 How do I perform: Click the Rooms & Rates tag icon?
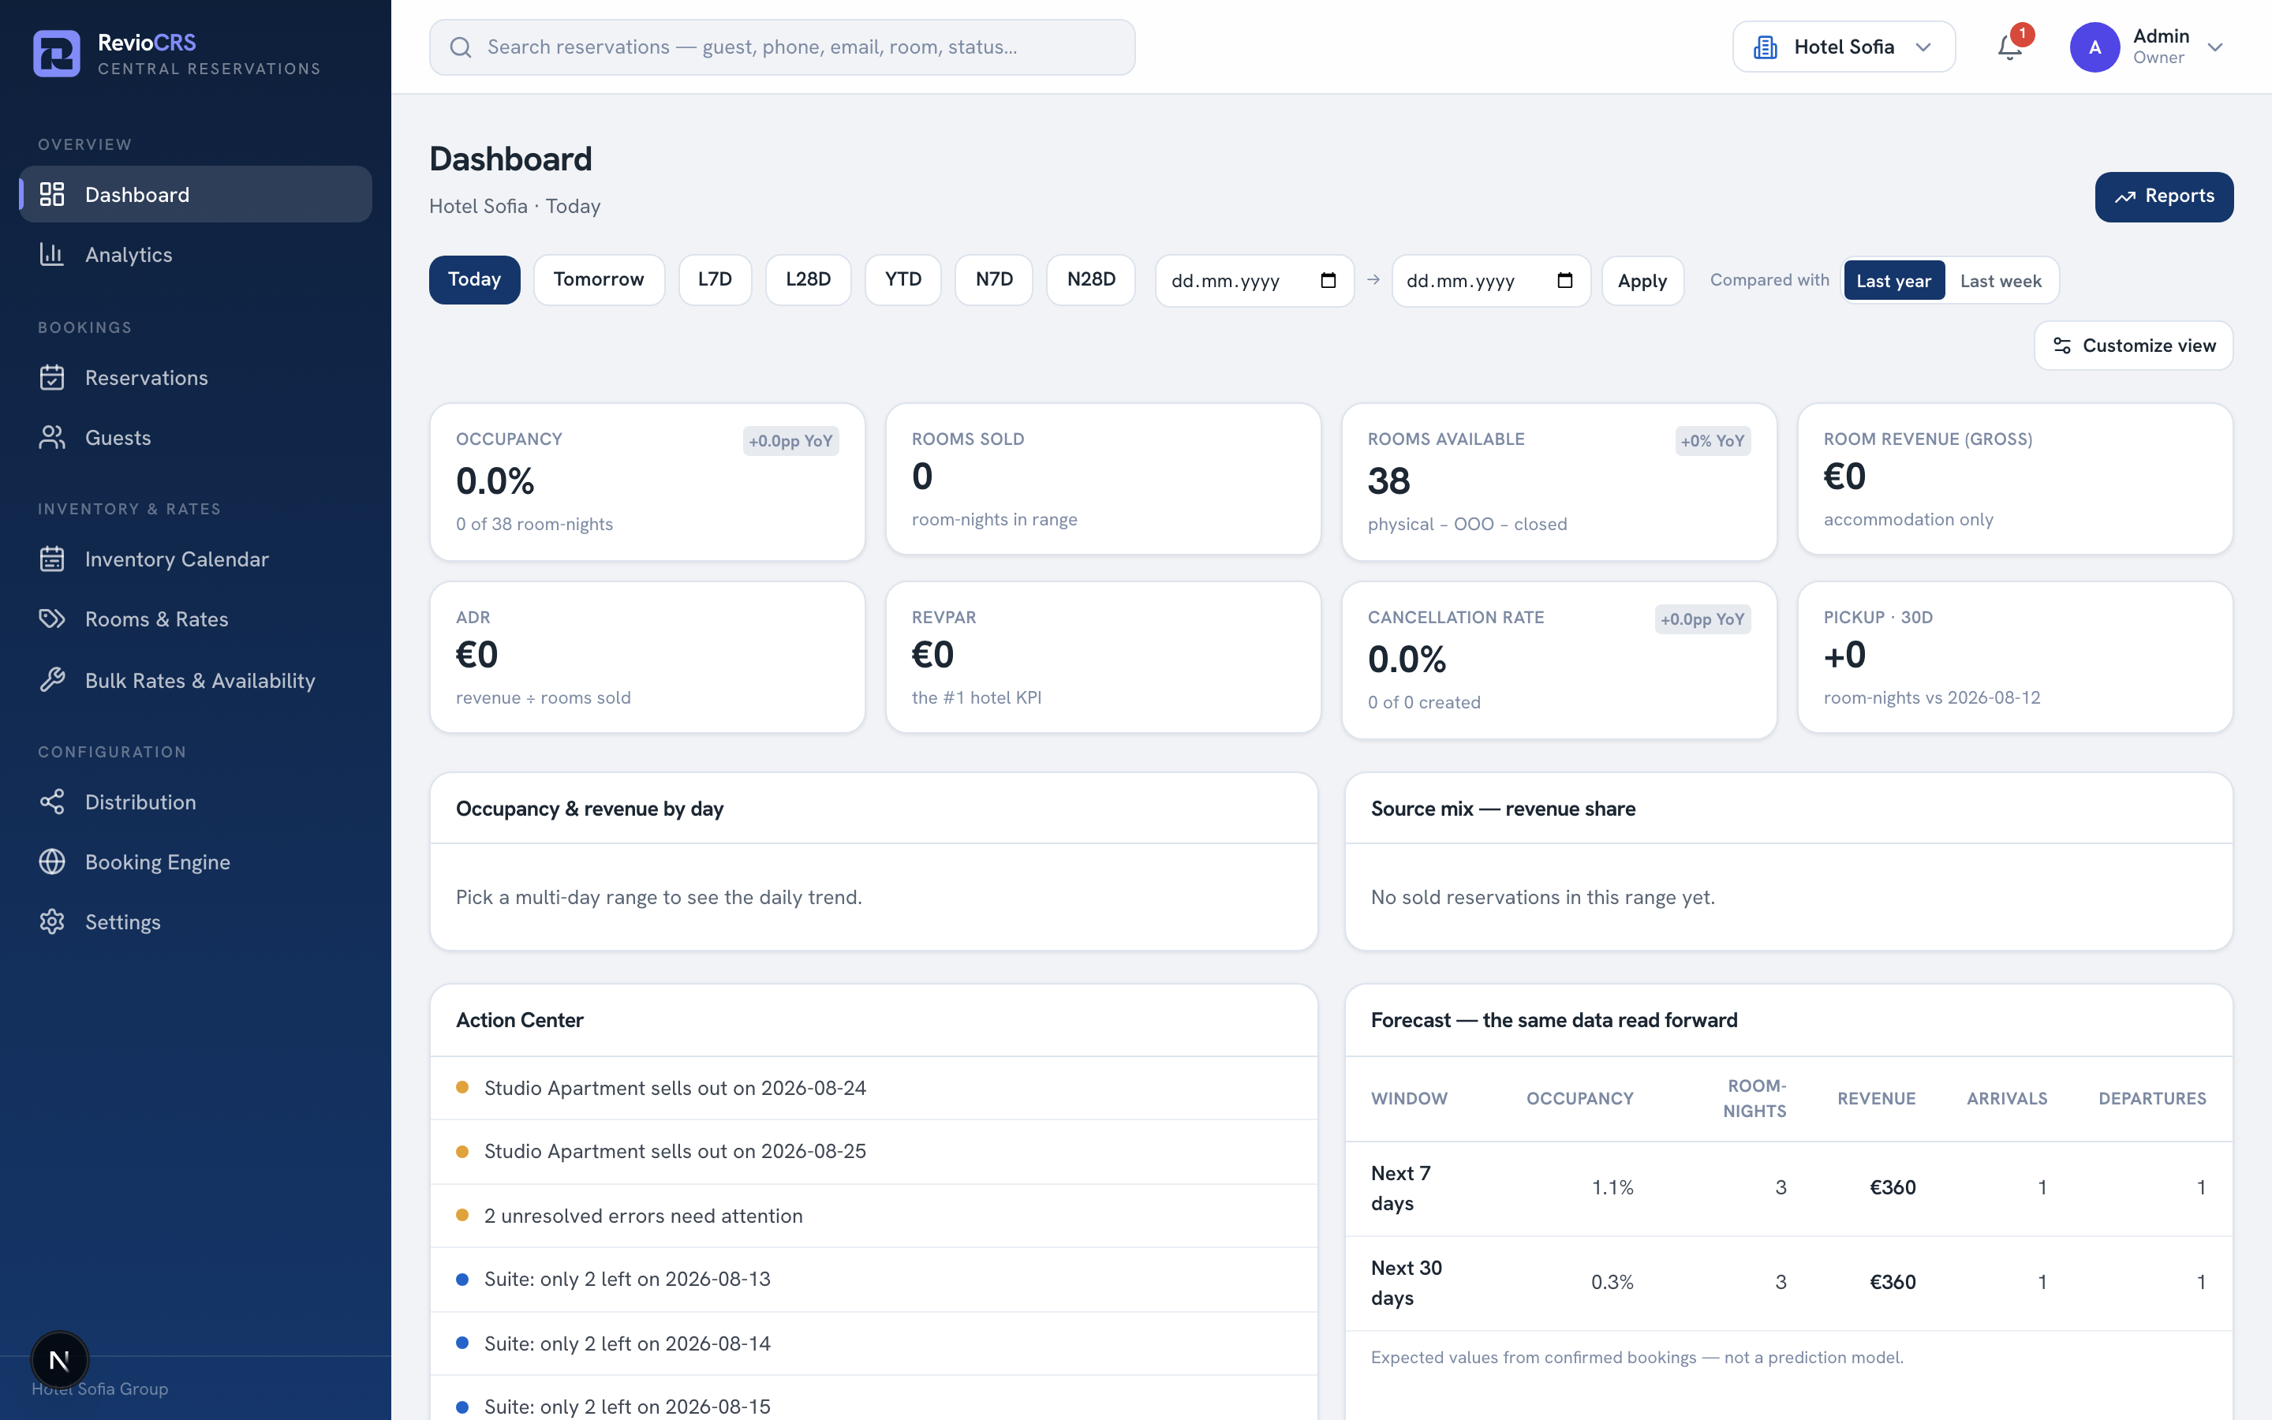pyautogui.click(x=51, y=619)
